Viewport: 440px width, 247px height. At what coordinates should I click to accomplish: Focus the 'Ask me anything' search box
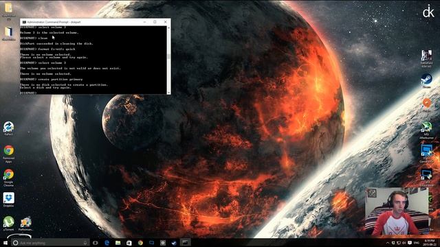50,243
